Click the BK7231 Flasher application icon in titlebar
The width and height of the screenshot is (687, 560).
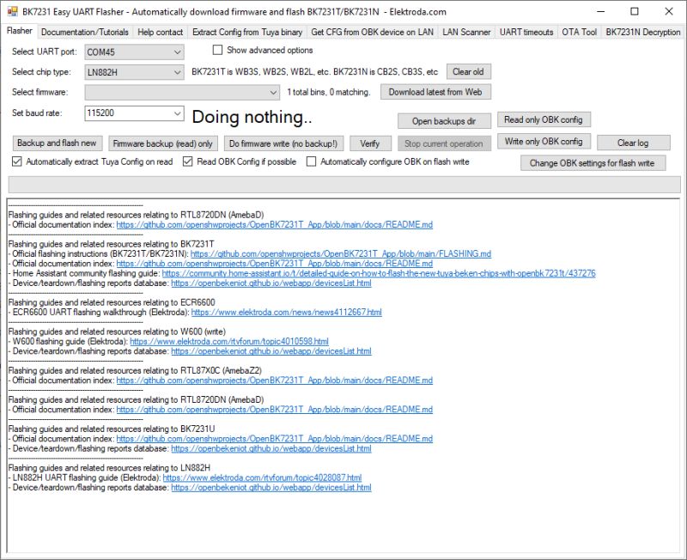[x=11, y=11]
